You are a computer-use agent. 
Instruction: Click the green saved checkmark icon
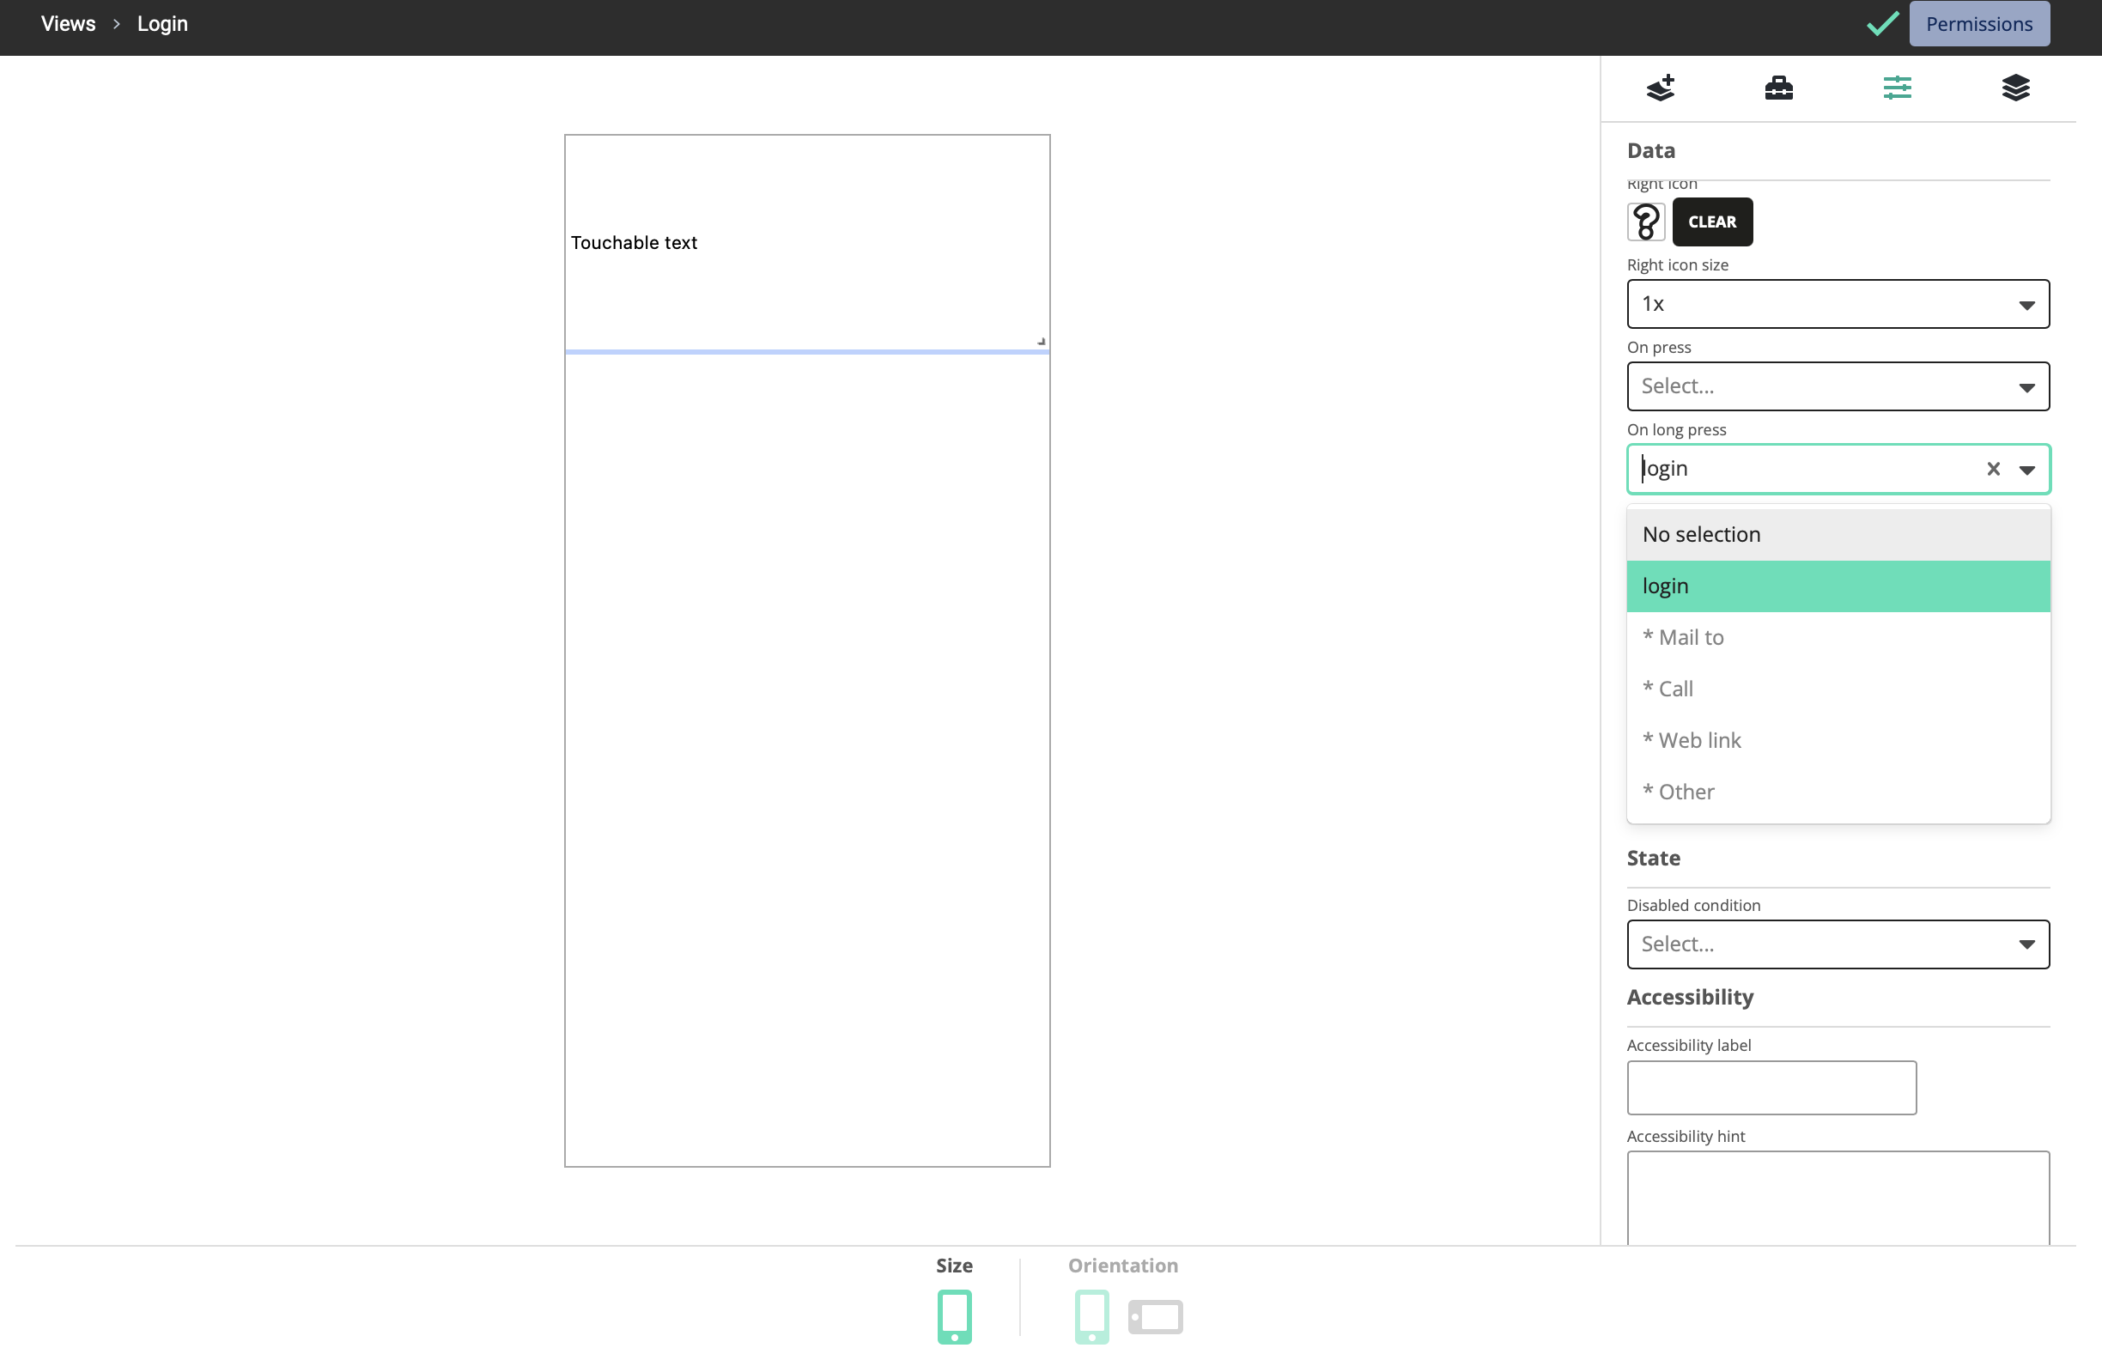coord(1881,23)
